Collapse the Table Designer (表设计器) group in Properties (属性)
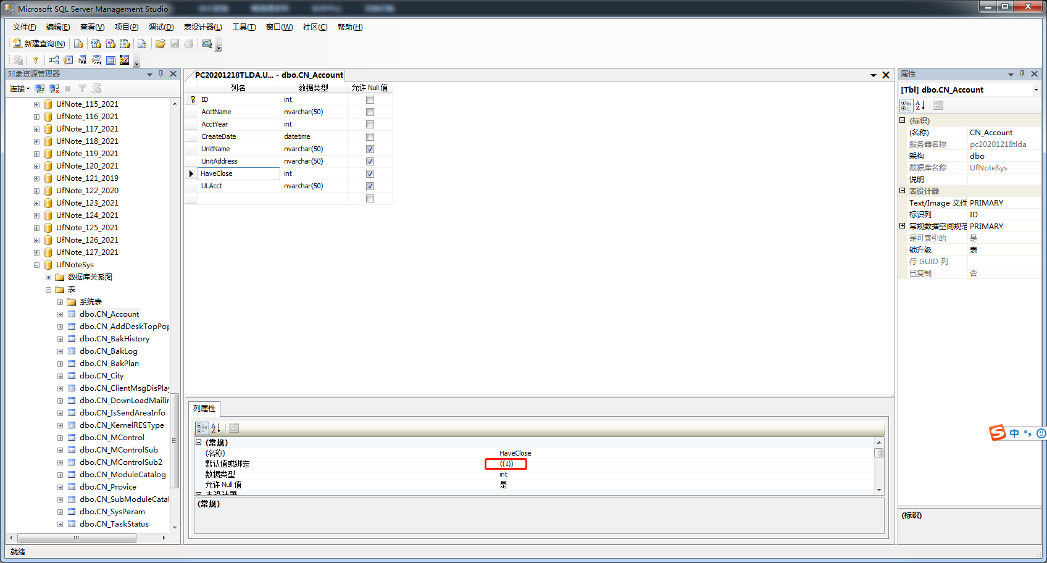This screenshot has height=563, width=1047. (902, 191)
